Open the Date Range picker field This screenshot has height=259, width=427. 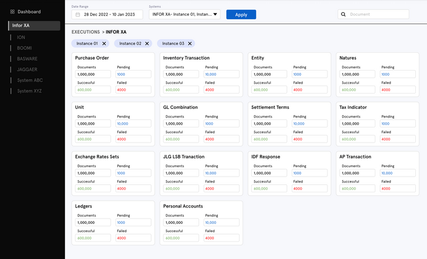coord(107,15)
